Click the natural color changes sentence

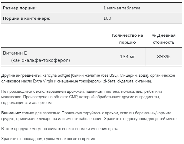click(60, 129)
